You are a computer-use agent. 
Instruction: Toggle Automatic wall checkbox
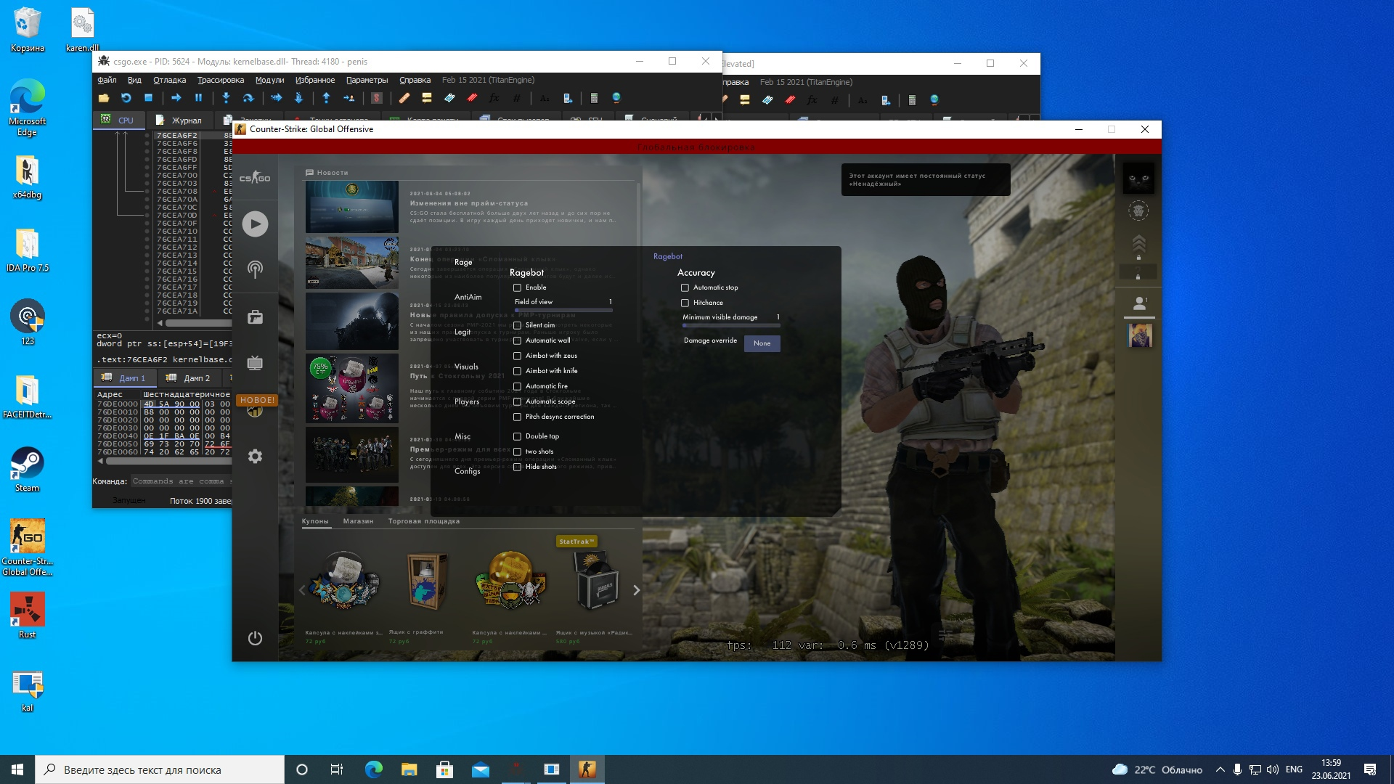517,340
